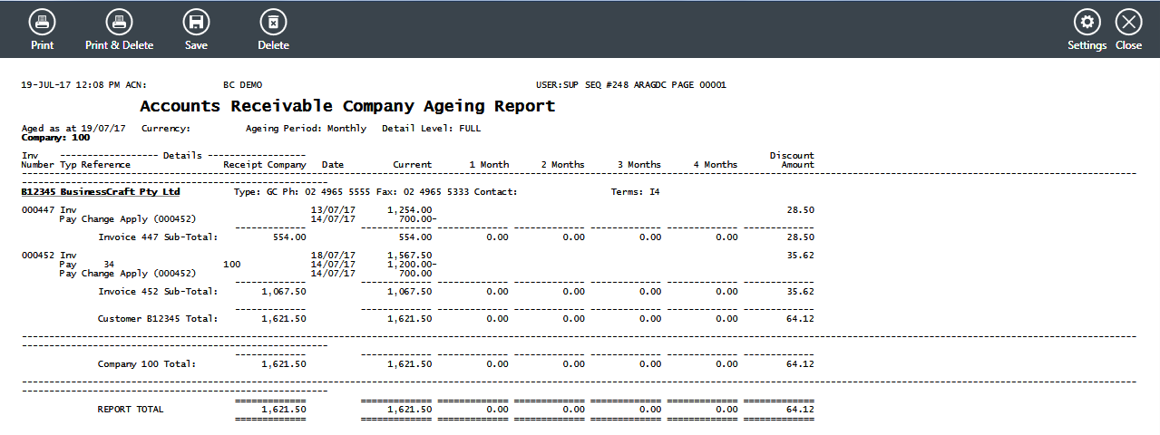The width and height of the screenshot is (1160, 435).
Task: Click the 'Discount Amount' column header
Action: coord(792,160)
